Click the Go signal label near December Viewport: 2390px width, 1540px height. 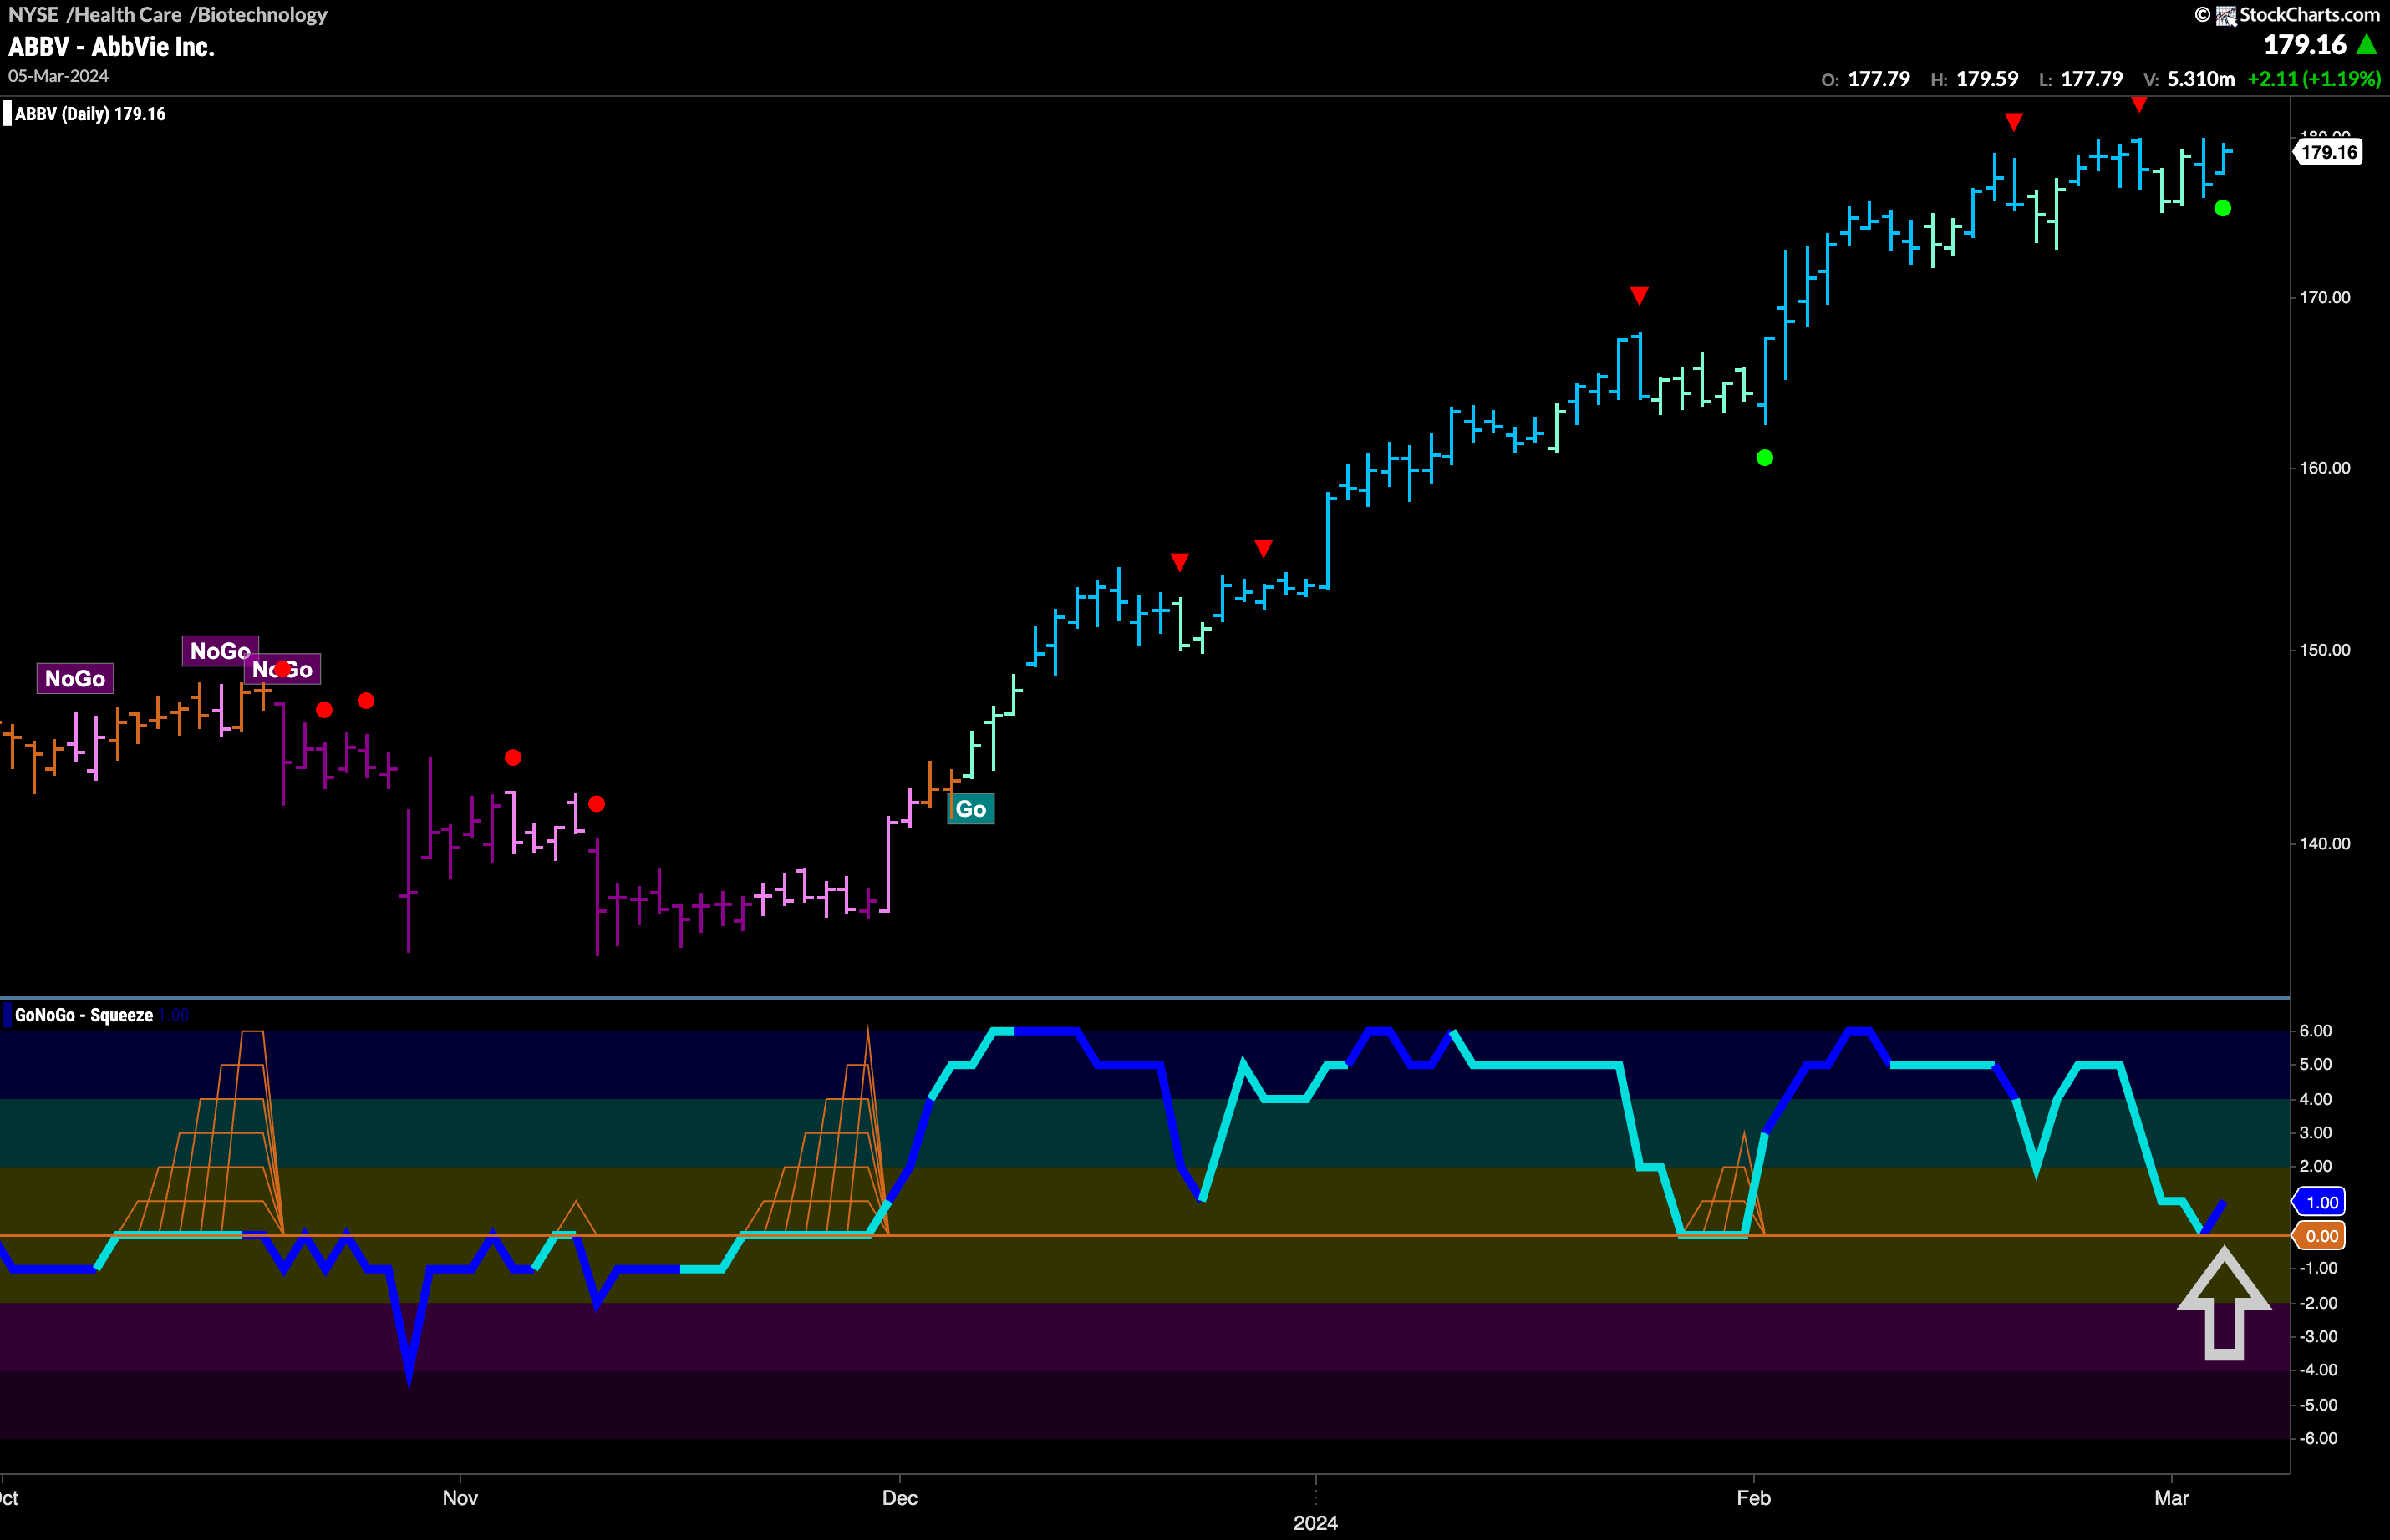tap(970, 809)
